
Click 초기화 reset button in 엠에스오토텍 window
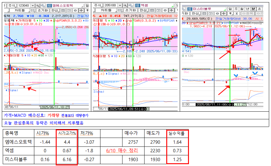(x=43, y=10)
